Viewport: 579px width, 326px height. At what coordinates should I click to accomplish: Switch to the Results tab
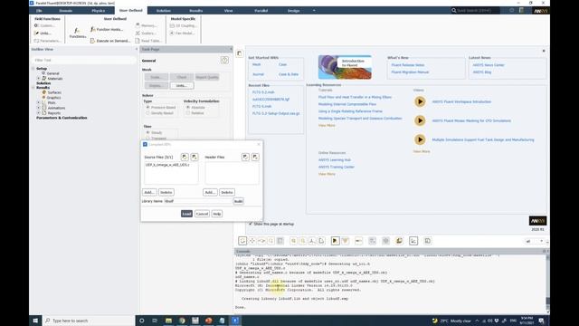[x=195, y=11]
